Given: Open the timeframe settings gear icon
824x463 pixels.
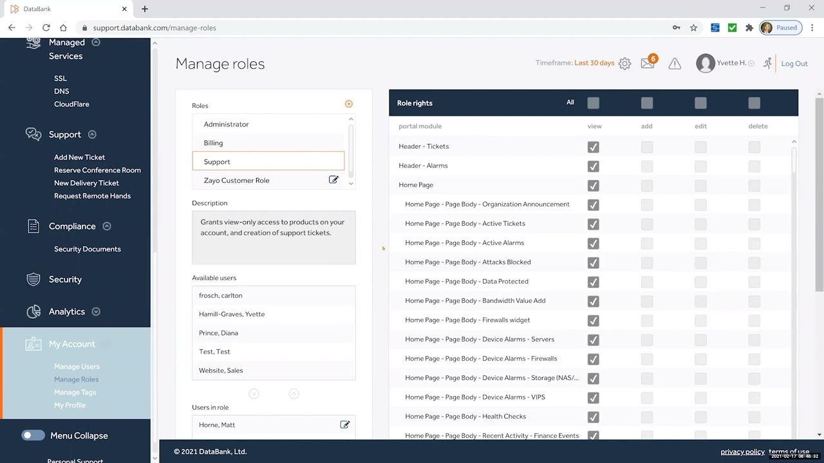Looking at the screenshot, I should coord(624,64).
